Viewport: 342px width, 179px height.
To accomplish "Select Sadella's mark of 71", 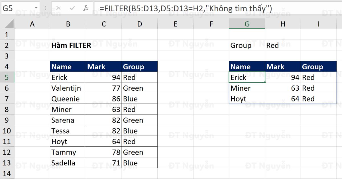I will pyautogui.click(x=104, y=163).
